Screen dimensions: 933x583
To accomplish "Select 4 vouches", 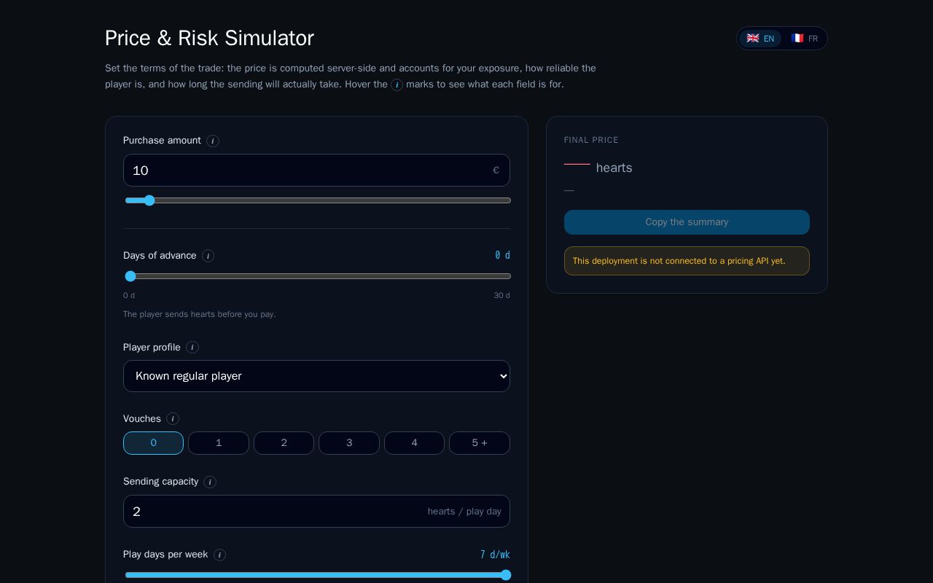I will (x=414, y=443).
